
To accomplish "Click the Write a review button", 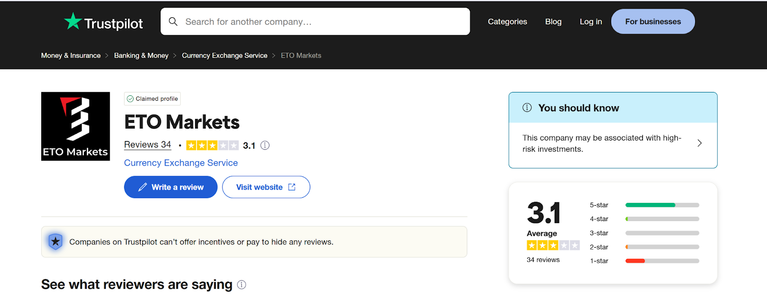I will 171,187.
